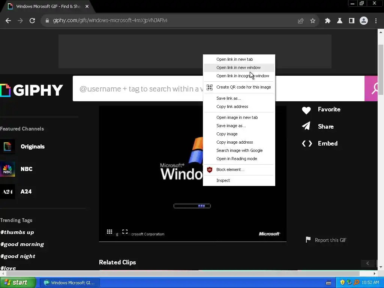Image resolution: width=384 pixels, height=288 pixels.
Task: Choose Search image with Google
Action: pos(239,150)
